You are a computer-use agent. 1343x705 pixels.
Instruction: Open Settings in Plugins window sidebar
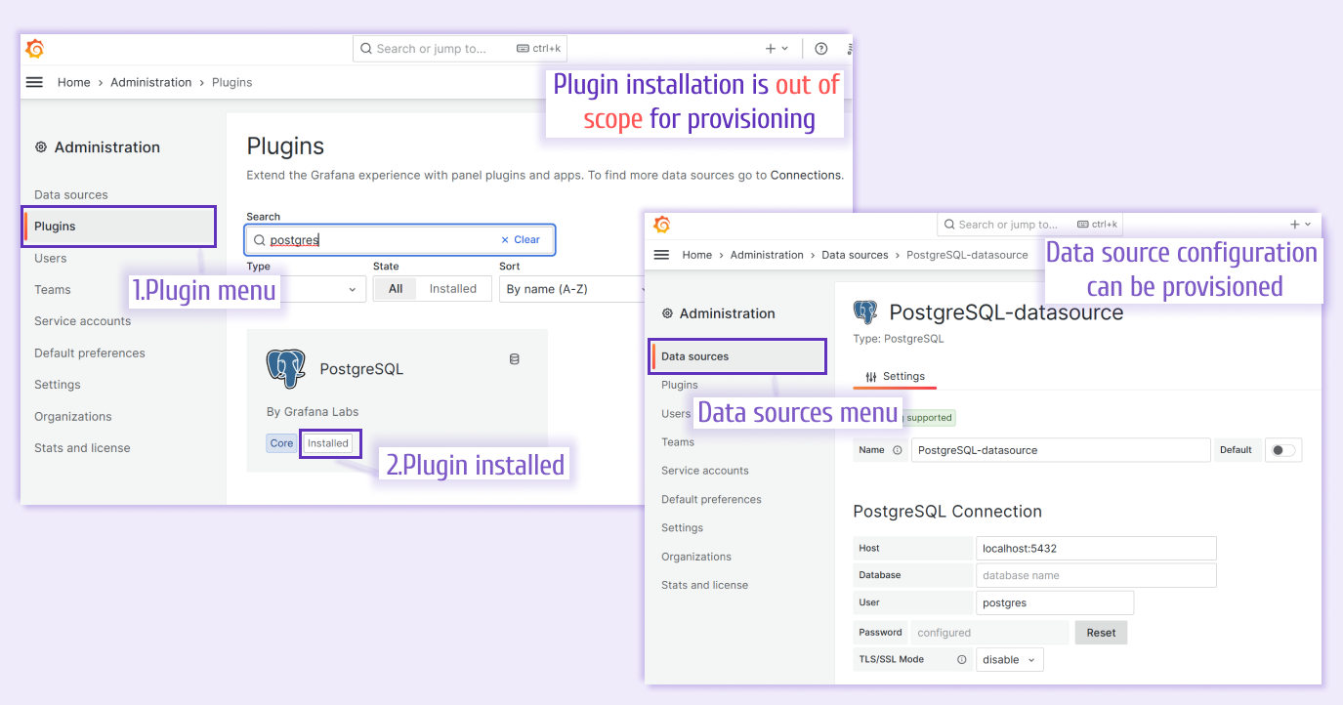tap(58, 385)
